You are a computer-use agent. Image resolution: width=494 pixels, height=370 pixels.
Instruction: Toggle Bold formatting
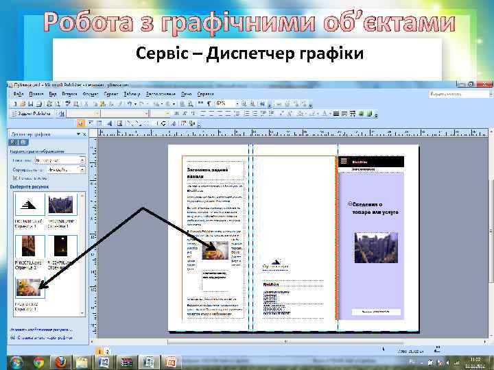177,114
